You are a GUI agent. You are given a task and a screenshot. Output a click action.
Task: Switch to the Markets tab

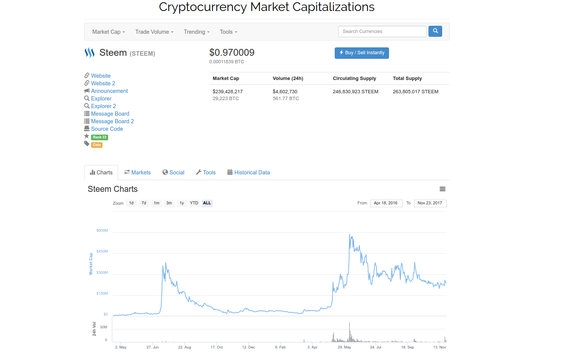coord(137,173)
